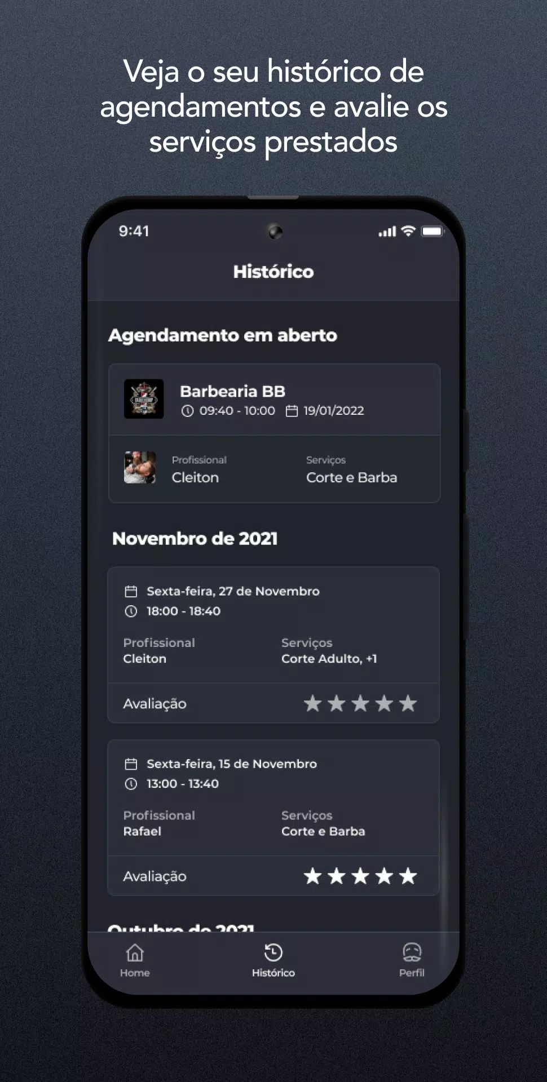Image resolution: width=547 pixels, height=1082 pixels.
Task: Tap Cleiton's professional photo
Action: tap(140, 467)
